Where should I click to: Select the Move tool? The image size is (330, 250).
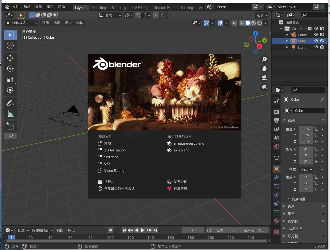click(x=10, y=58)
